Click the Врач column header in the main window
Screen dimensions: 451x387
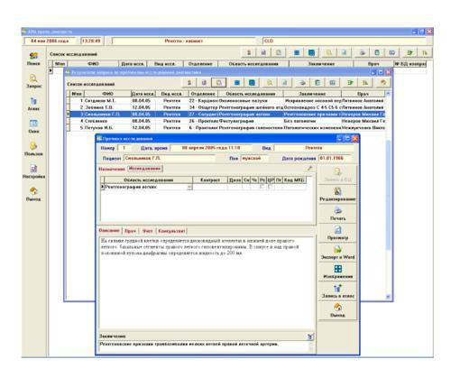[x=373, y=64]
